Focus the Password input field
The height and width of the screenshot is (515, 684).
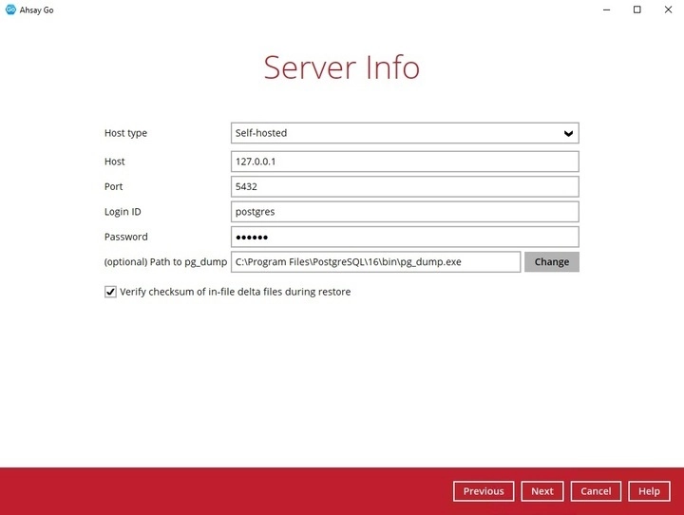click(405, 237)
